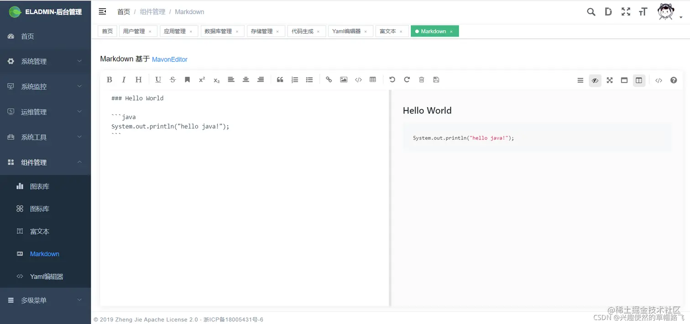The height and width of the screenshot is (324, 690).
Task: Toggle single/double column mode
Action: pos(639,81)
